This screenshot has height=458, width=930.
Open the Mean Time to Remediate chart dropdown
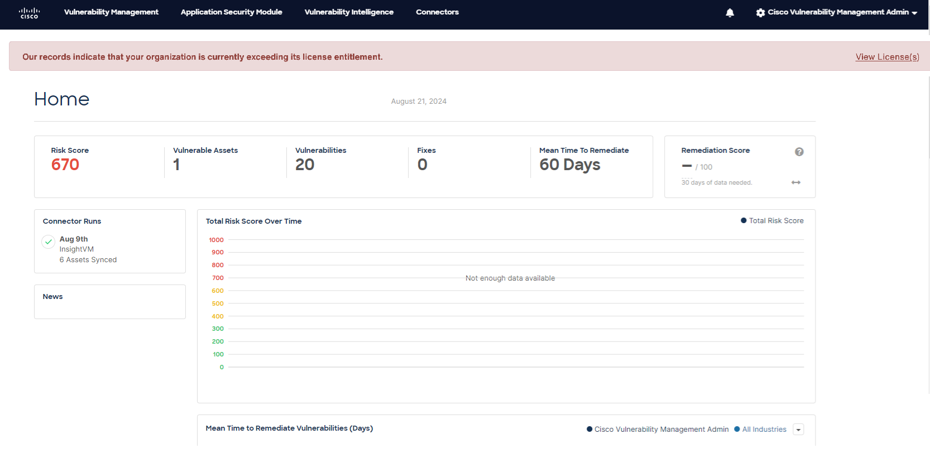[798, 430]
